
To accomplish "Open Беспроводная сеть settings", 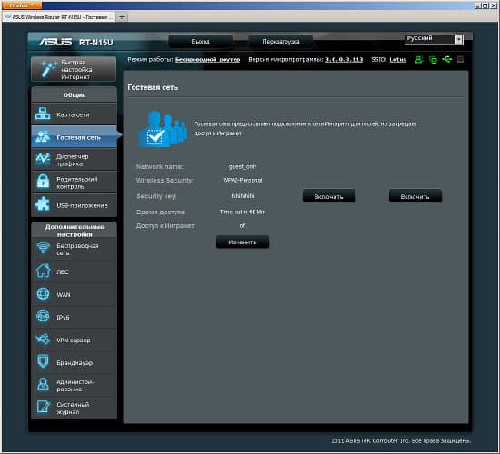I will [74, 249].
